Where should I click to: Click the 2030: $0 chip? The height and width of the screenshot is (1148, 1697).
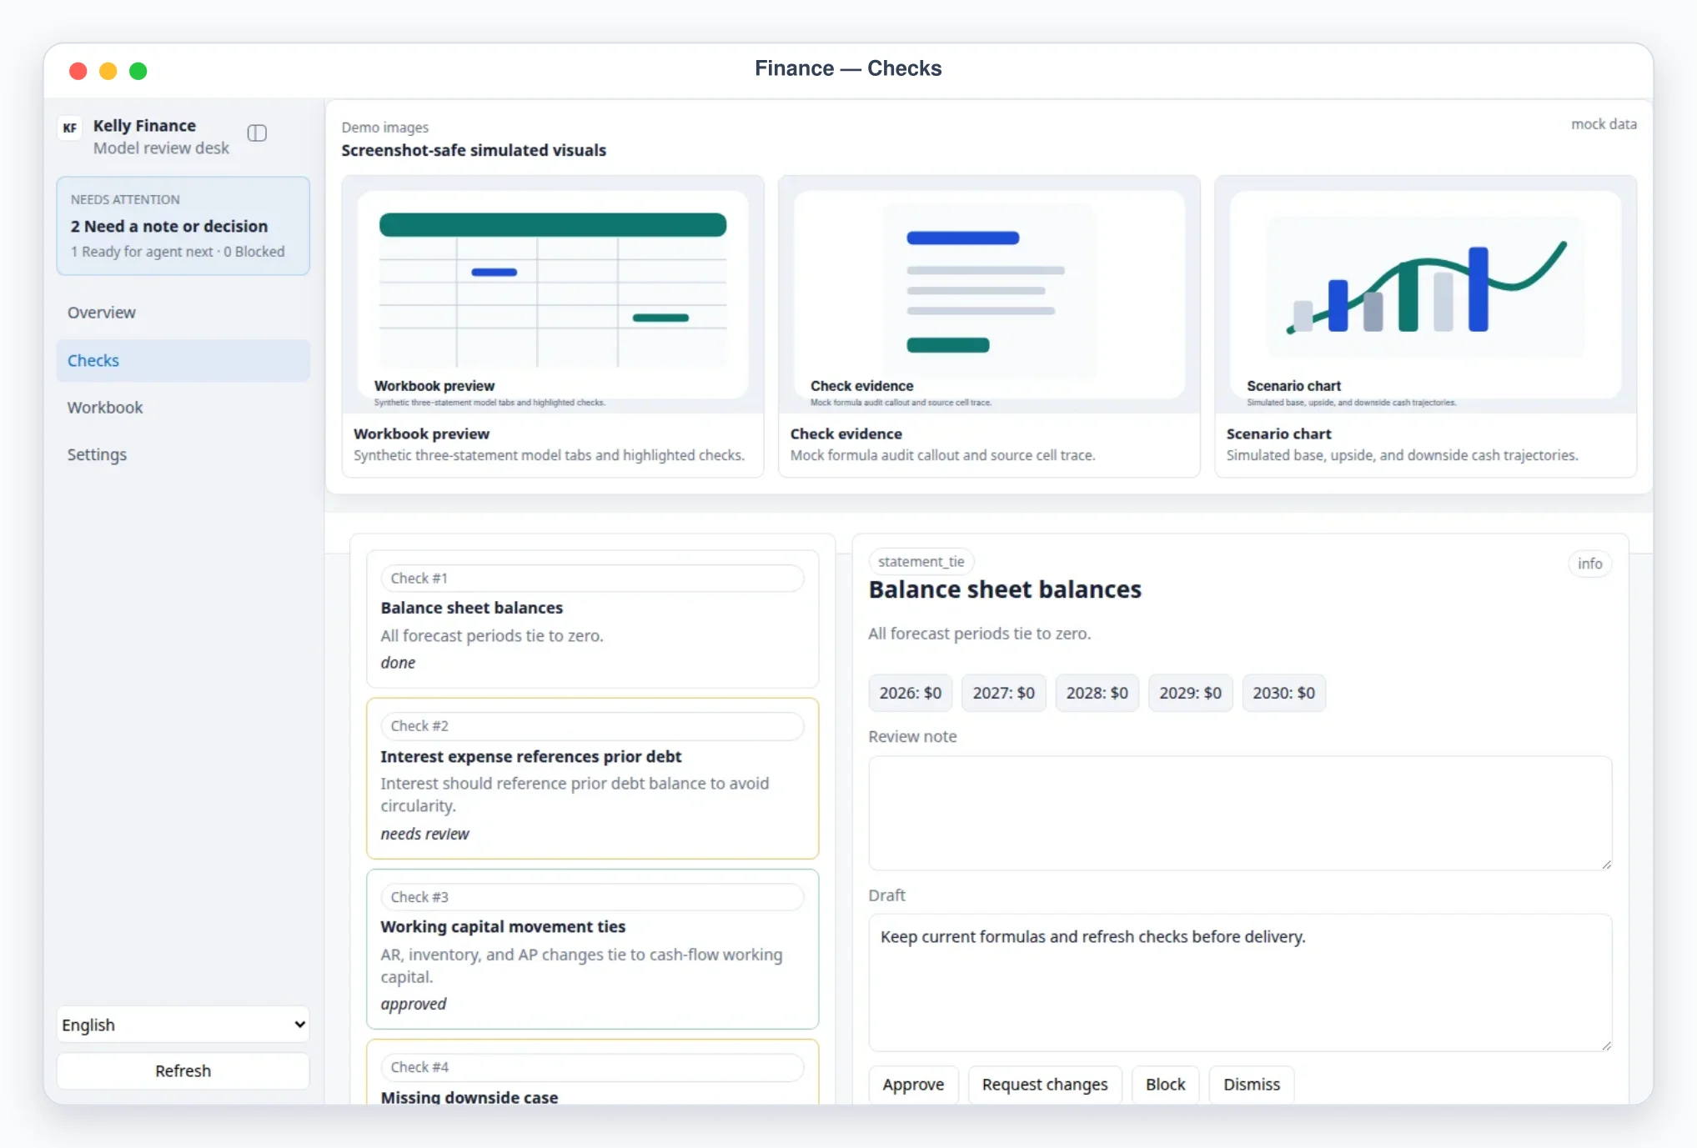pyautogui.click(x=1283, y=693)
